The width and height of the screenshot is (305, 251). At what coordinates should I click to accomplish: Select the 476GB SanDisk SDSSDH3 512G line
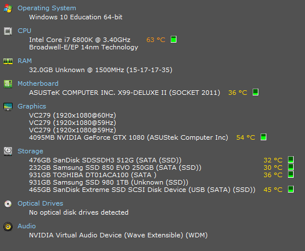pyautogui.click(x=105, y=160)
